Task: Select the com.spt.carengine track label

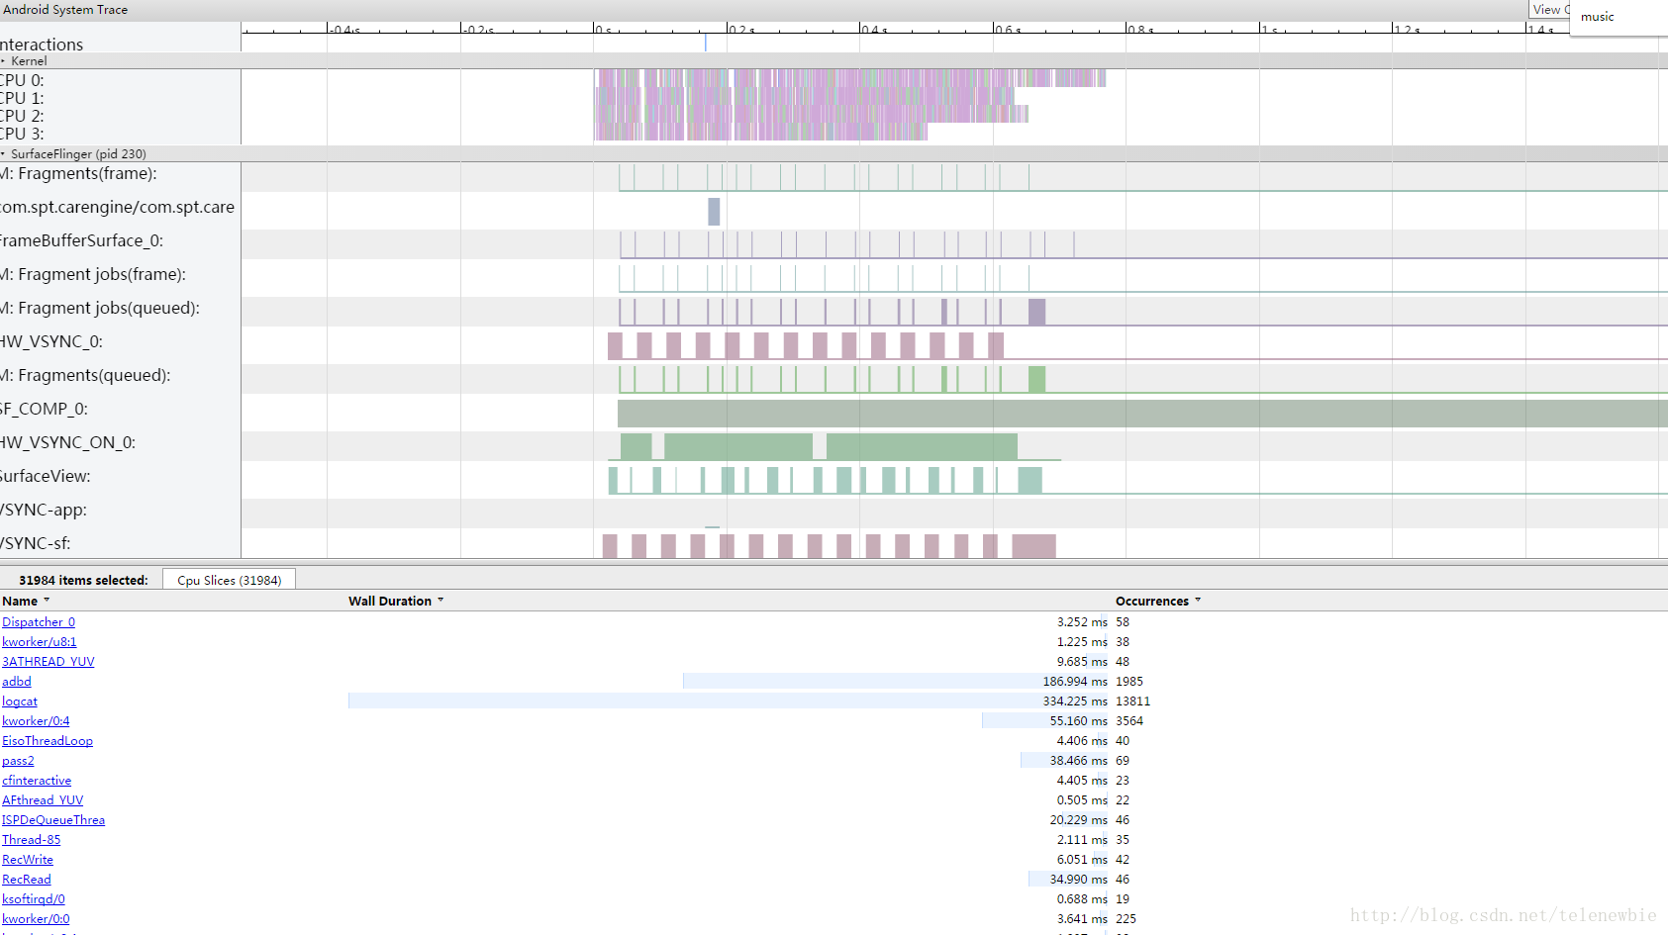Action: click(117, 207)
